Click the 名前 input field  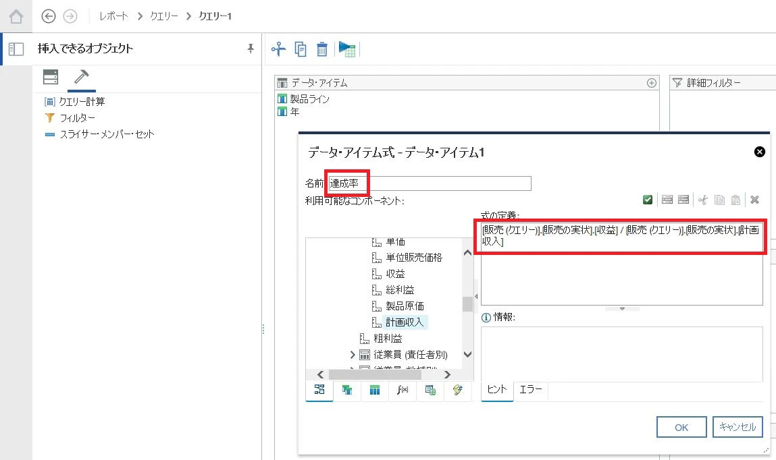429,183
